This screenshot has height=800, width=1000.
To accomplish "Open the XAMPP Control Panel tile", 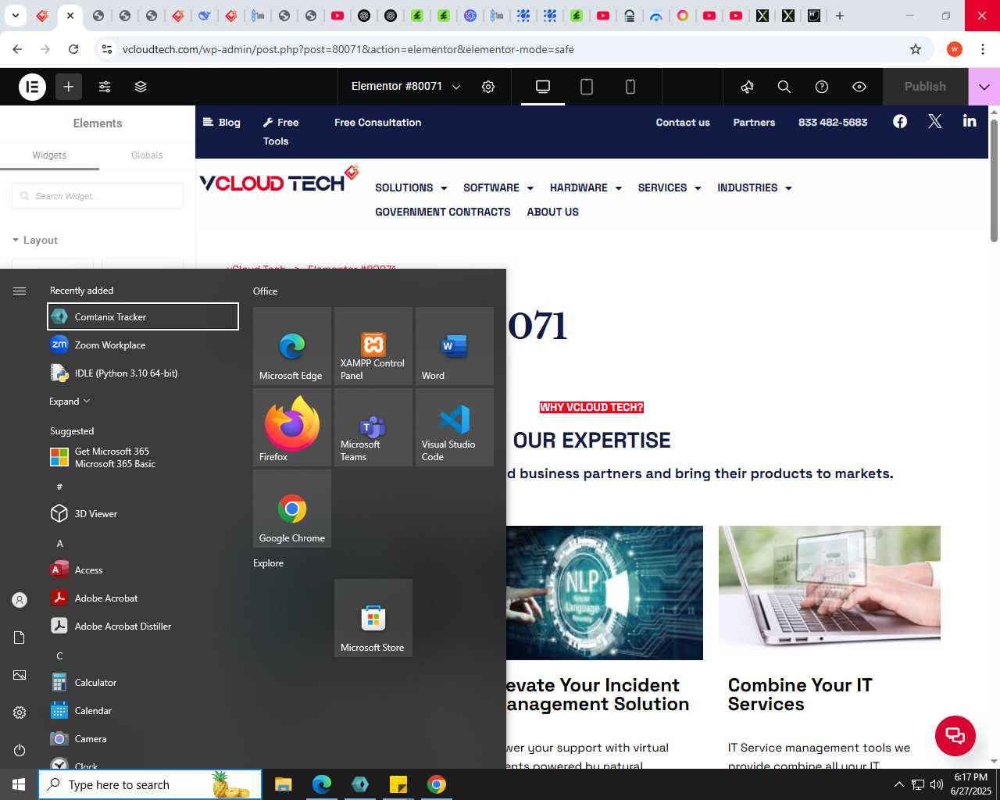I will click(373, 346).
